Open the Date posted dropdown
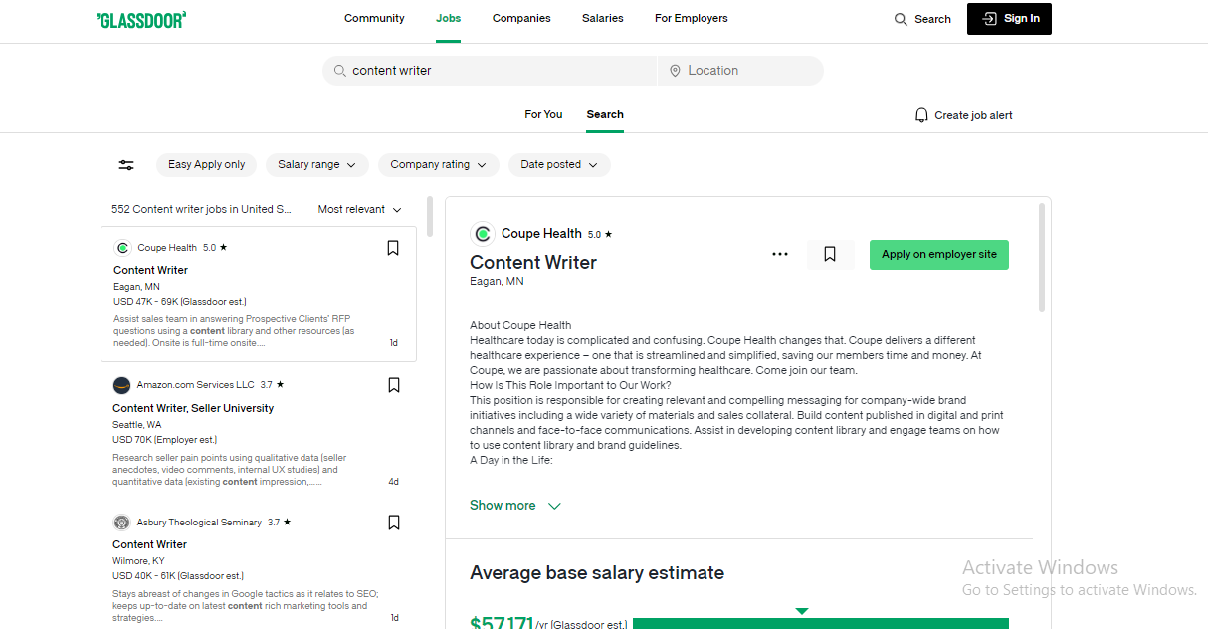 pos(559,165)
